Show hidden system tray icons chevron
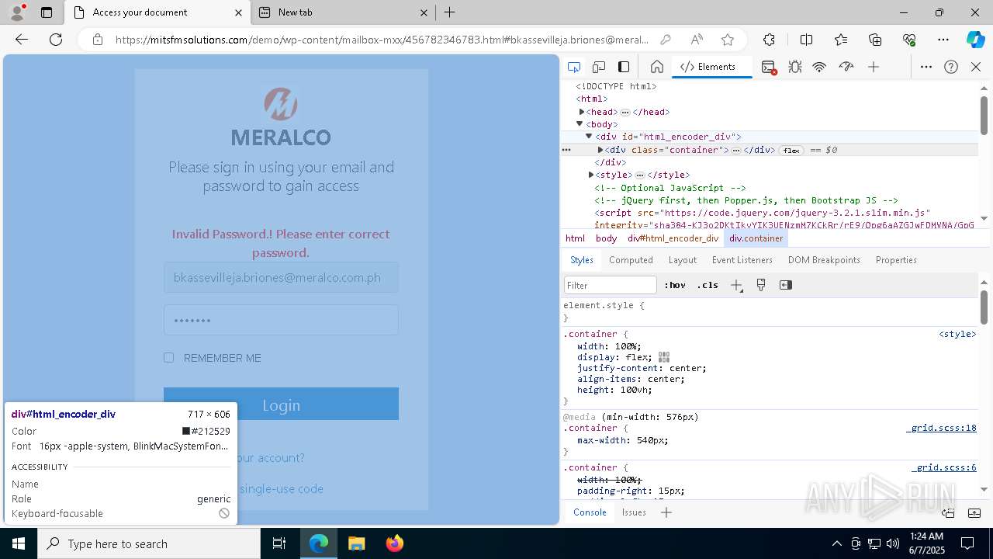The image size is (993, 559). click(x=836, y=543)
